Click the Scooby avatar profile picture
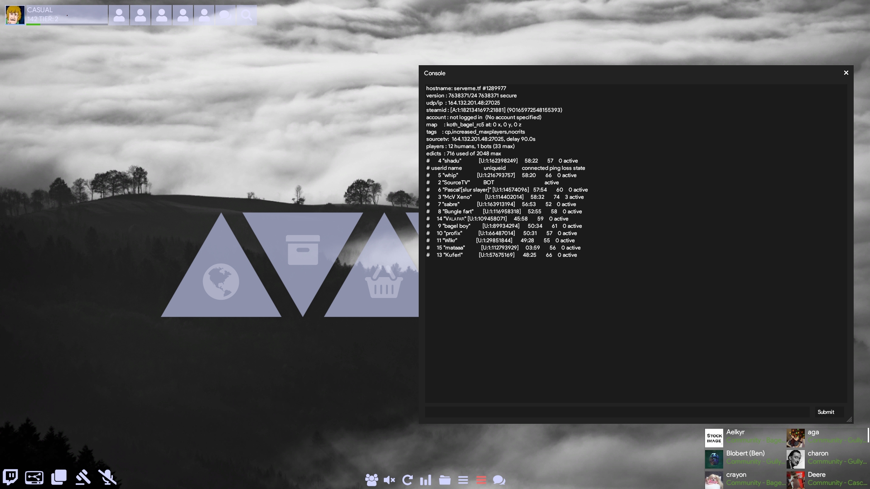The image size is (870, 489). point(15,15)
